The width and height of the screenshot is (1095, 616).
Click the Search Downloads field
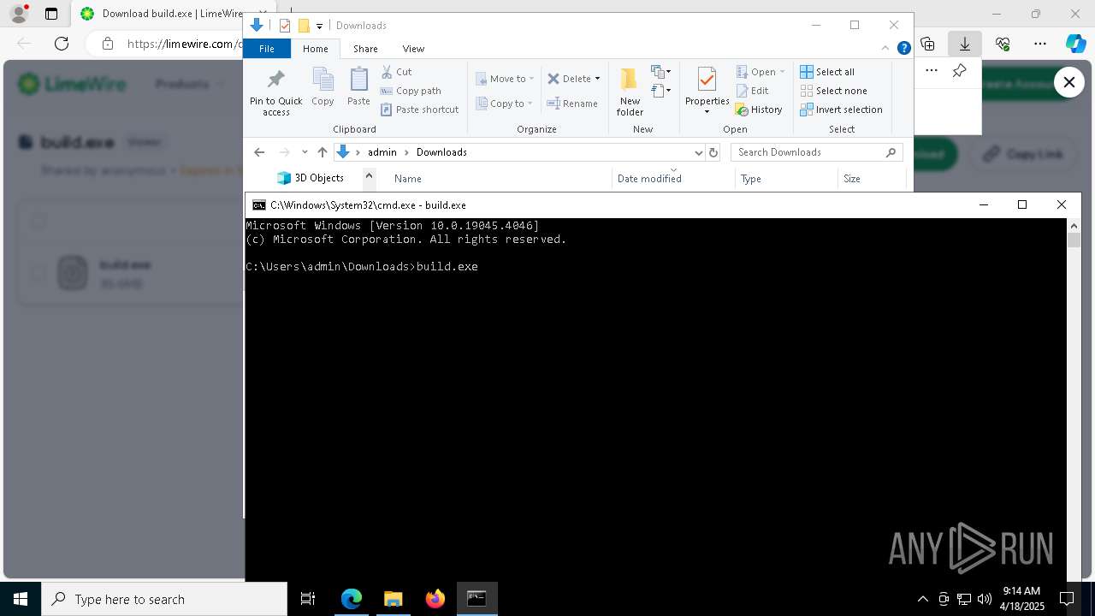tap(817, 152)
